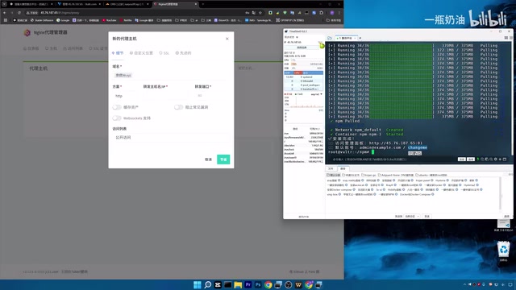This screenshot has width=516, height=290.
Task: Click the FinalShell command input box
Action: [x=392, y=159]
